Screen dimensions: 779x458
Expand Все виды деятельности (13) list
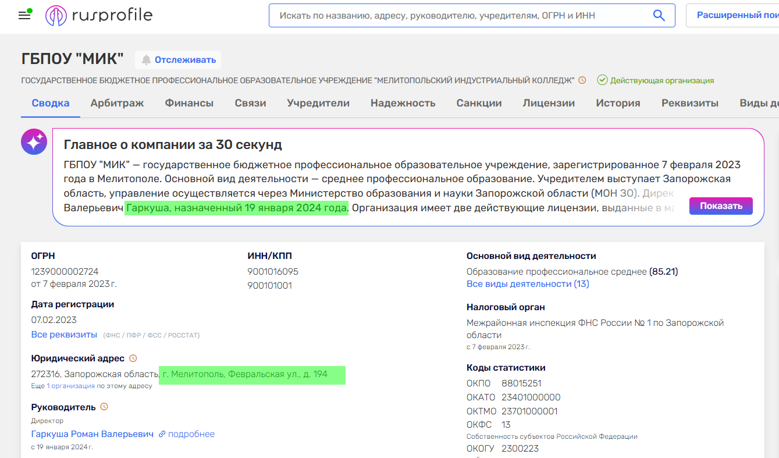tap(528, 284)
